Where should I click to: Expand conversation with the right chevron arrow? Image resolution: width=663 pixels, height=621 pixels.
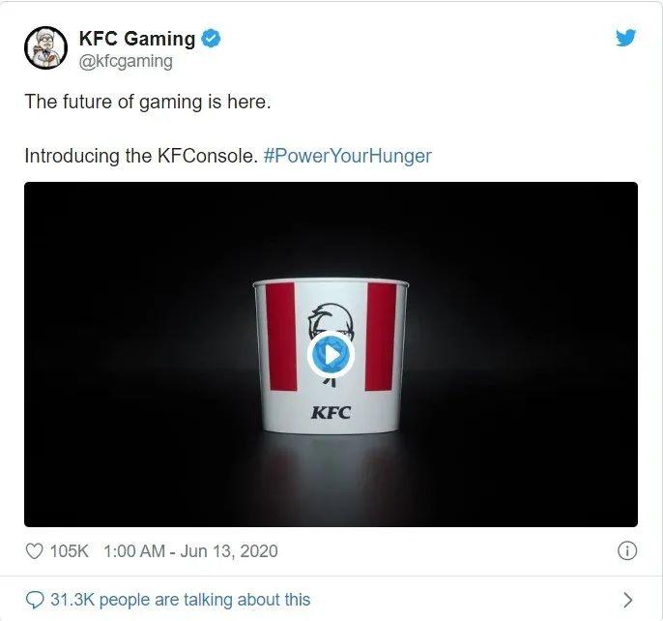[628, 600]
